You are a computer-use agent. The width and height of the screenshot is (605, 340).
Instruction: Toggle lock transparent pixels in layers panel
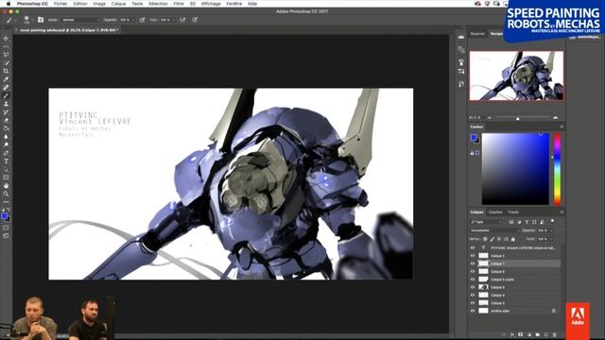[x=485, y=239]
